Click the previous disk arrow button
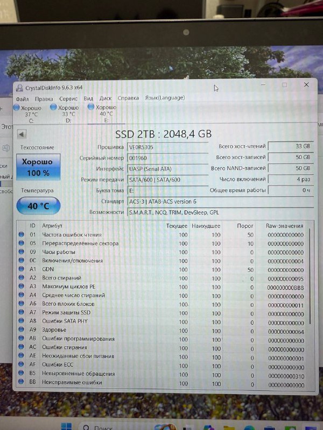This screenshot has width=323, height=430. [x=22, y=134]
